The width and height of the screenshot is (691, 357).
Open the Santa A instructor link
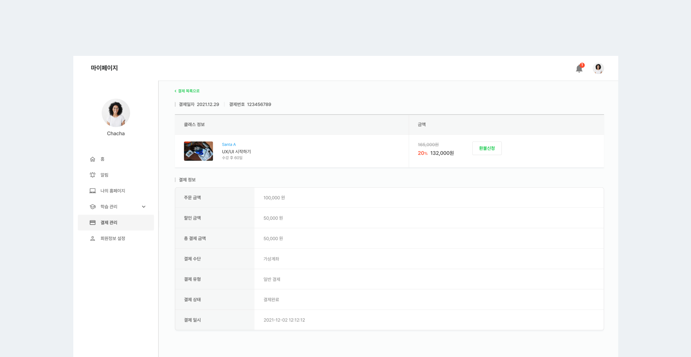click(229, 144)
